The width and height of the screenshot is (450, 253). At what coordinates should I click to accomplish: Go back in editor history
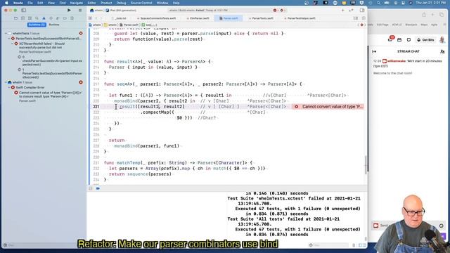click(x=96, y=18)
